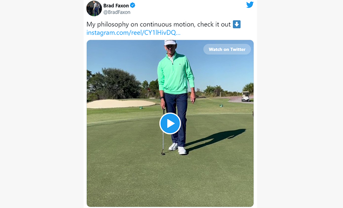Click the Watch on Twitter button
343x208 pixels.
227,49
